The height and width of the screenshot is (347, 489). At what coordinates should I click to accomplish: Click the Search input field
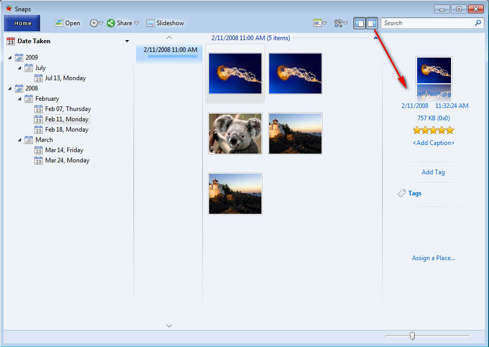tap(427, 23)
